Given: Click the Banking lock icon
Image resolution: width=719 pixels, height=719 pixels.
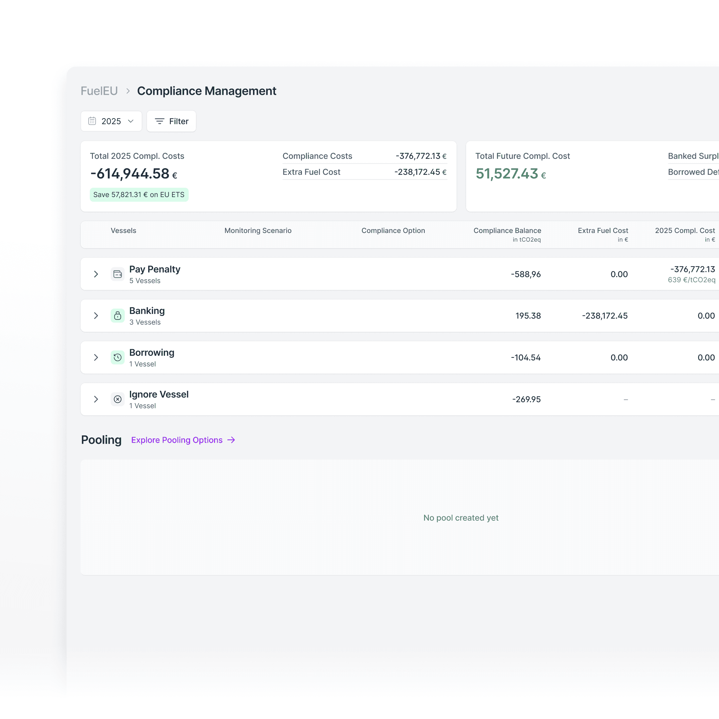Looking at the screenshot, I should tap(118, 316).
